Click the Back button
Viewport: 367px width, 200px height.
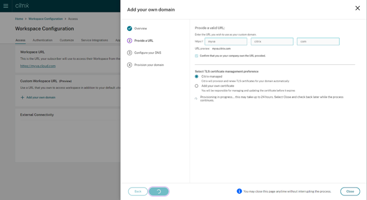[138, 192]
